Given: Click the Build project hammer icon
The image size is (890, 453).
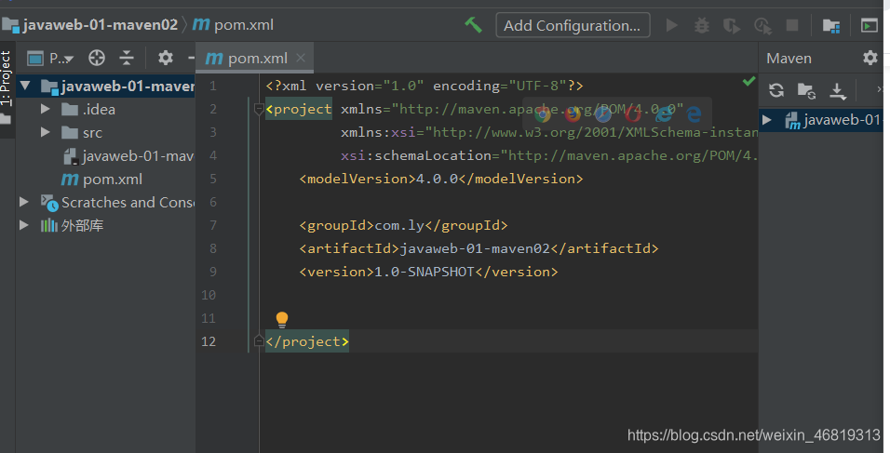Looking at the screenshot, I should 473,25.
